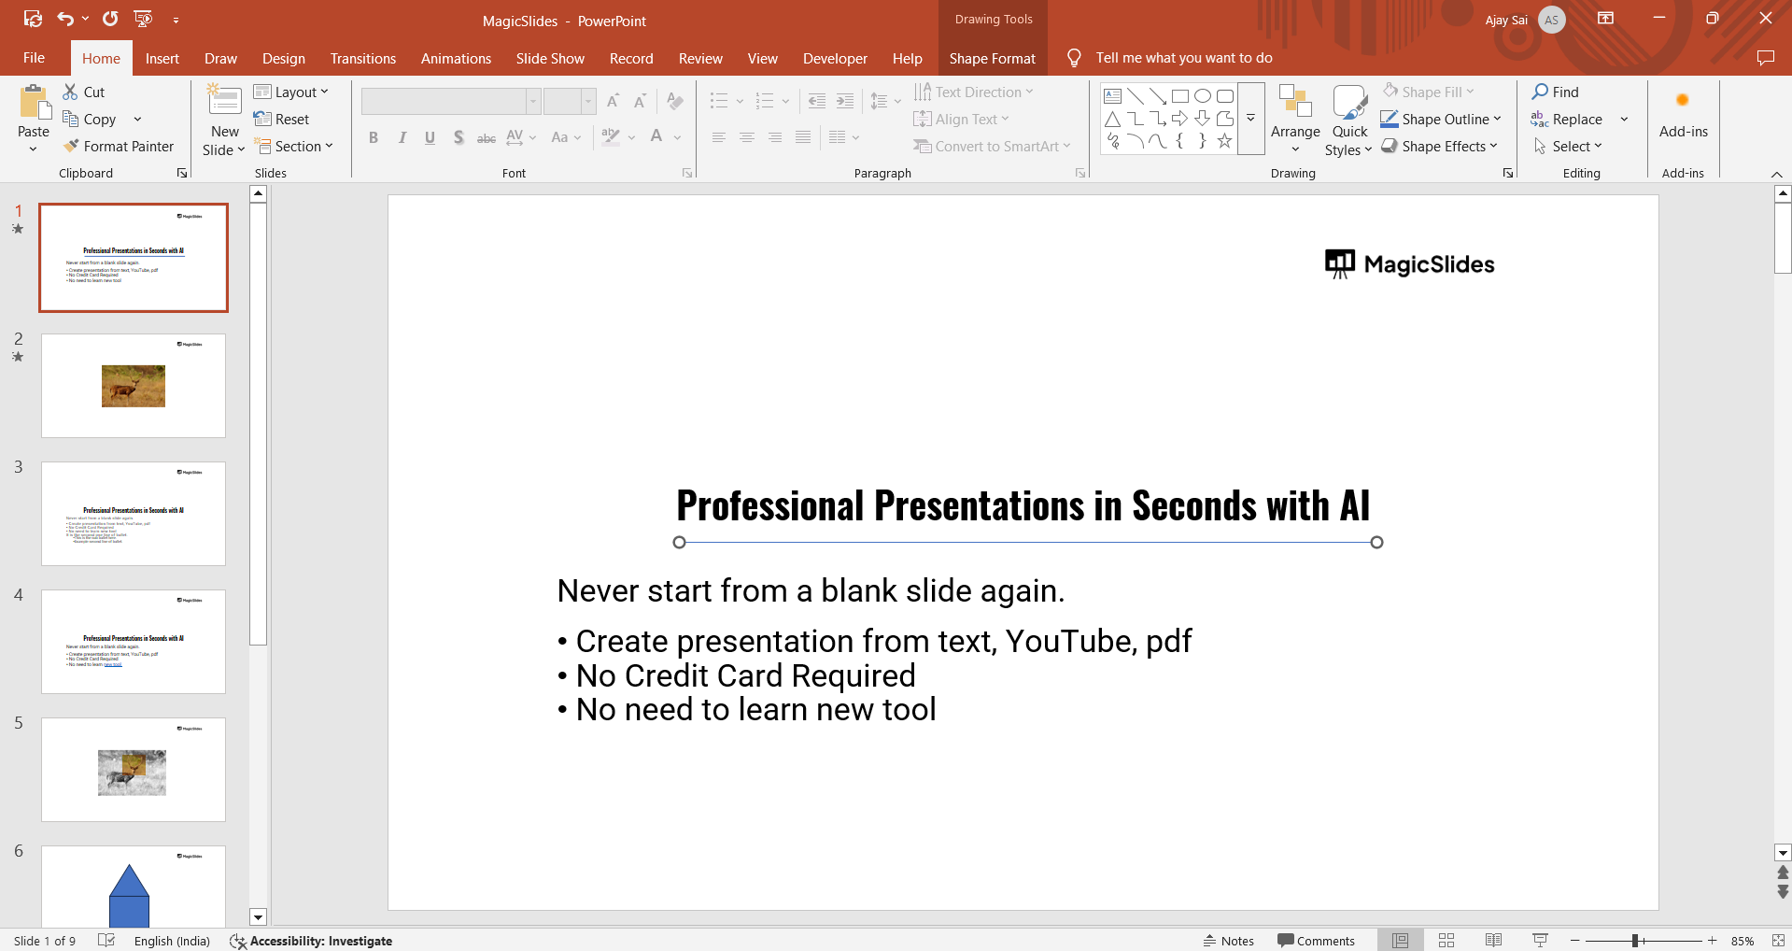
Task: Switch to Reading View
Action: click(1493, 941)
